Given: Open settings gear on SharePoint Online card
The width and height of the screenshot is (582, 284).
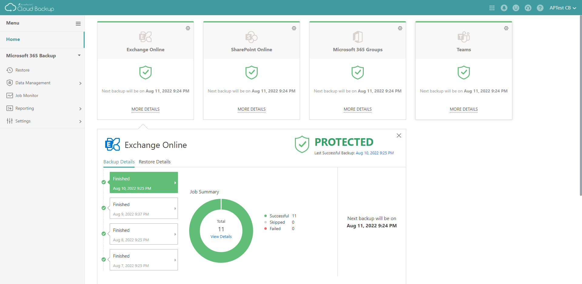Looking at the screenshot, I should pyautogui.click(x=294, y=28).
